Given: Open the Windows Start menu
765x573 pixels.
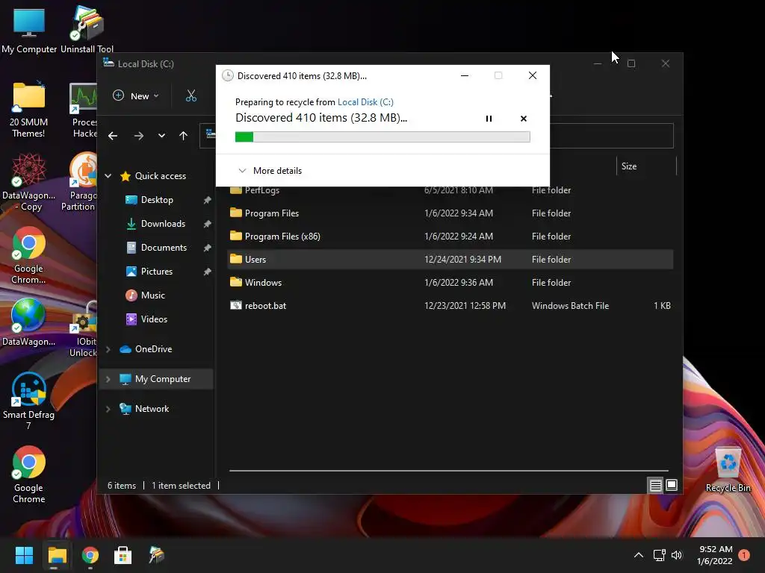Looking at the screenshot, I should click(x=24, y=555).
